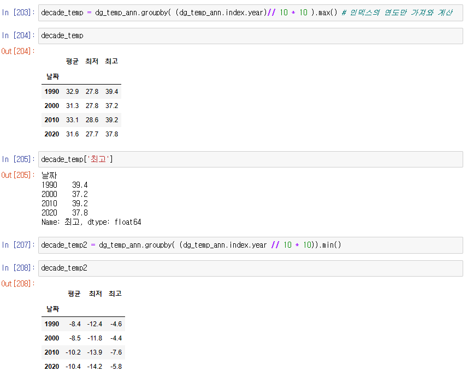Image resolution: width=467 pixels, height=377 pixels.
Task: Click 최고 column header in Out [204] table
Action: (111, 61)
